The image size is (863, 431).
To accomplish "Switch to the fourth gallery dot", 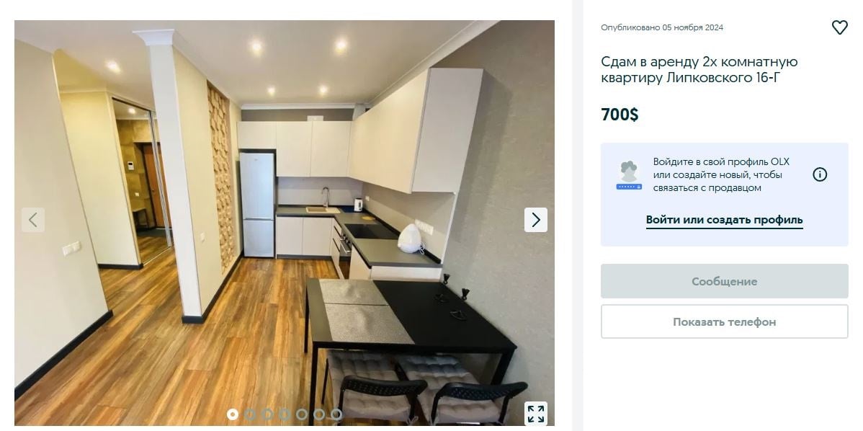I will [x=285, y=414].
